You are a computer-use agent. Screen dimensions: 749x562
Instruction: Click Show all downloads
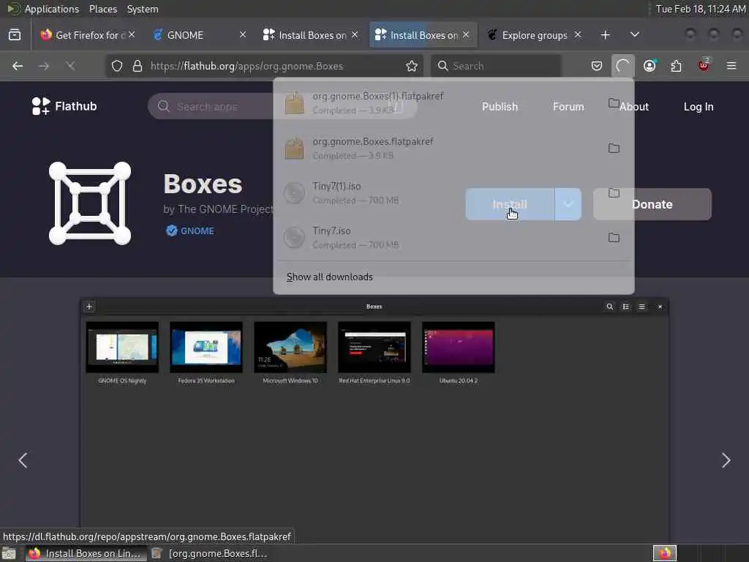[x=330, y=277]
